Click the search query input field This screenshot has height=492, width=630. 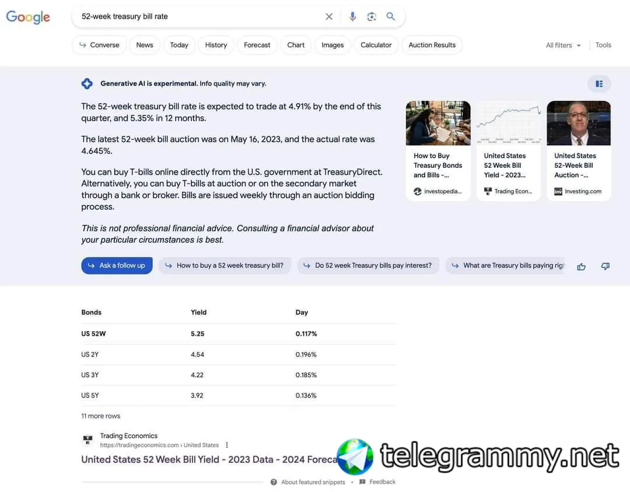tap(199, 16)
